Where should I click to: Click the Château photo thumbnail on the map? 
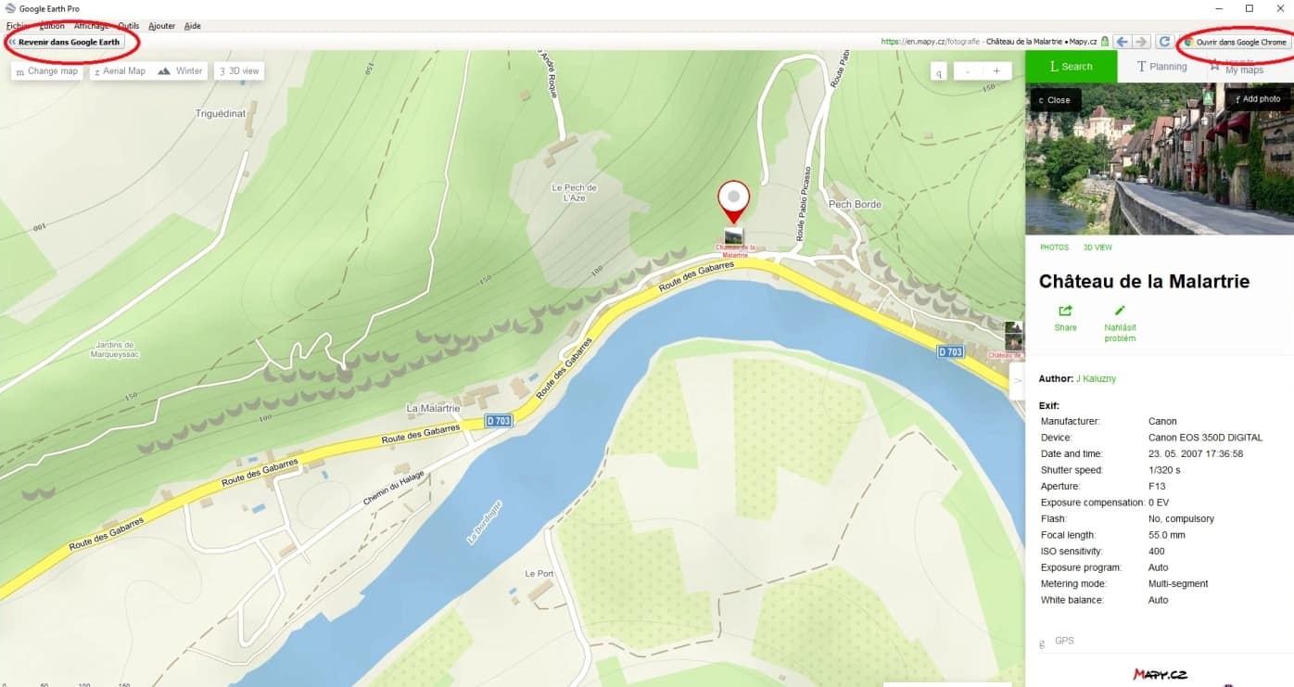[x=733, y=235]
